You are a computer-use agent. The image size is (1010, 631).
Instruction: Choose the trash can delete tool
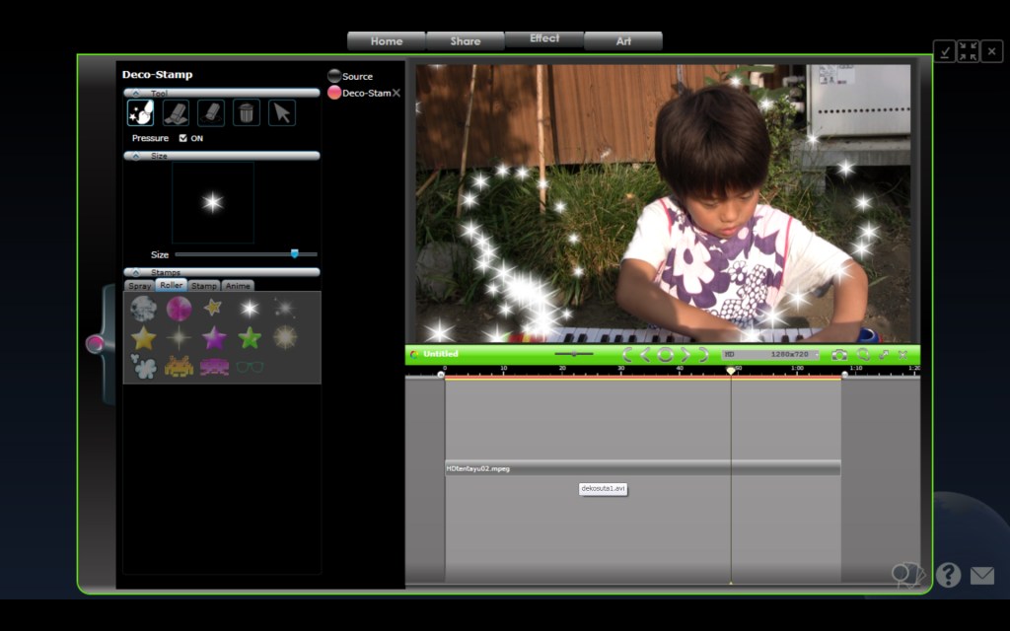[x=246, y=112]
